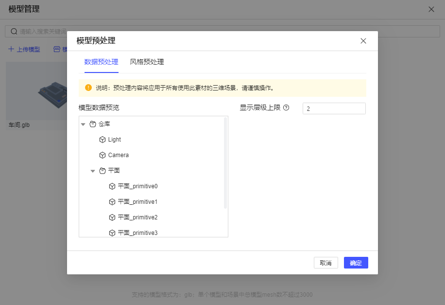
Task: Click the 平面_primitive0 cube icon
Action: [x=112, y=186]
